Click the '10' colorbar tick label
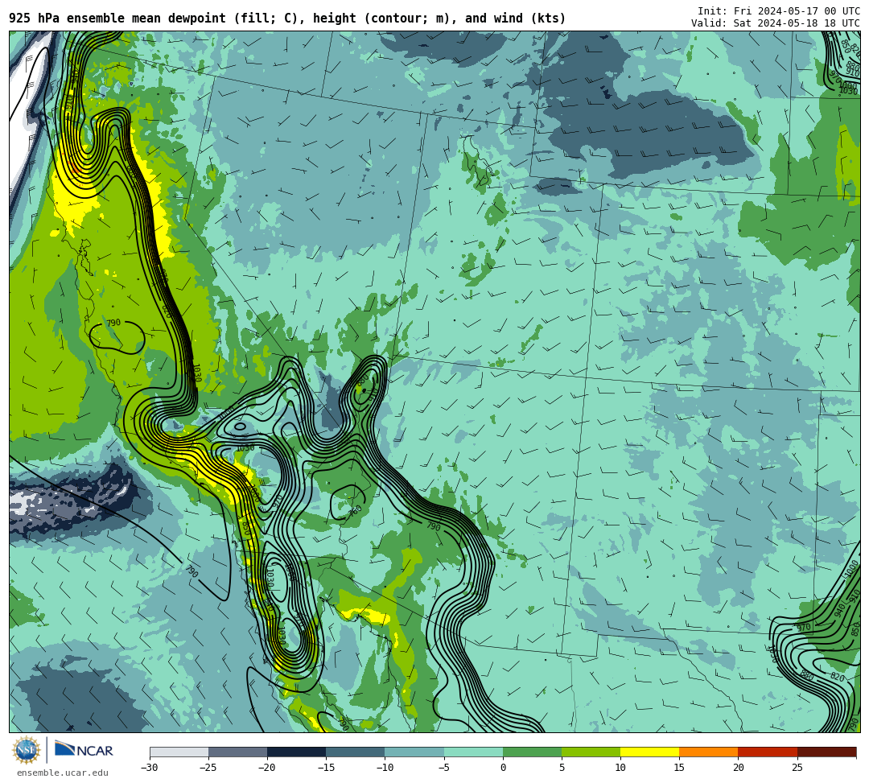 click(620, 768)
